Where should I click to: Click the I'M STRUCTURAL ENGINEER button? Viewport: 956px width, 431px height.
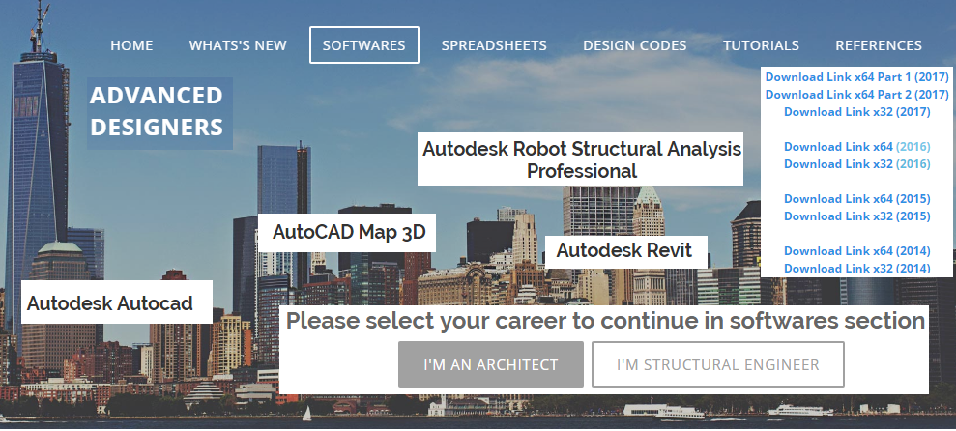point(718,364)
